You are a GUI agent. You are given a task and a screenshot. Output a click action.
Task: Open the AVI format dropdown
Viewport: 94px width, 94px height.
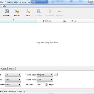pos(13,75)
